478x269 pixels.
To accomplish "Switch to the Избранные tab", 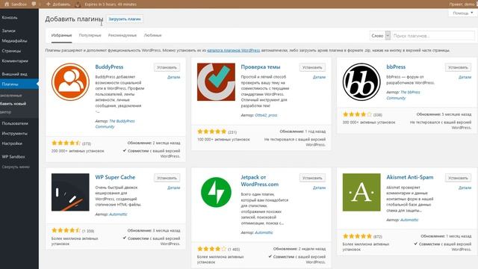I will (61, 35).
